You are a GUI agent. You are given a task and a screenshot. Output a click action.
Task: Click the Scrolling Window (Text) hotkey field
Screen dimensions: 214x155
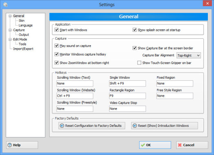click(x=75, y=84)
